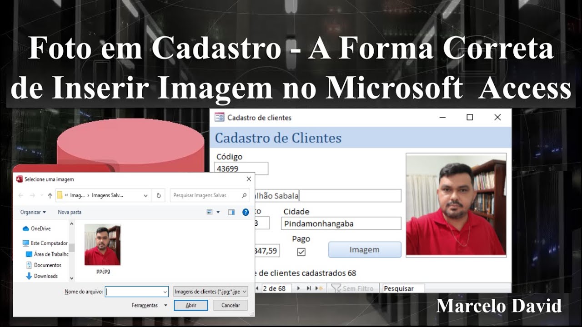This screenshot has width=582, height=327.
Task: Select Downloads in navigation pane
Action: pos(42,276)
